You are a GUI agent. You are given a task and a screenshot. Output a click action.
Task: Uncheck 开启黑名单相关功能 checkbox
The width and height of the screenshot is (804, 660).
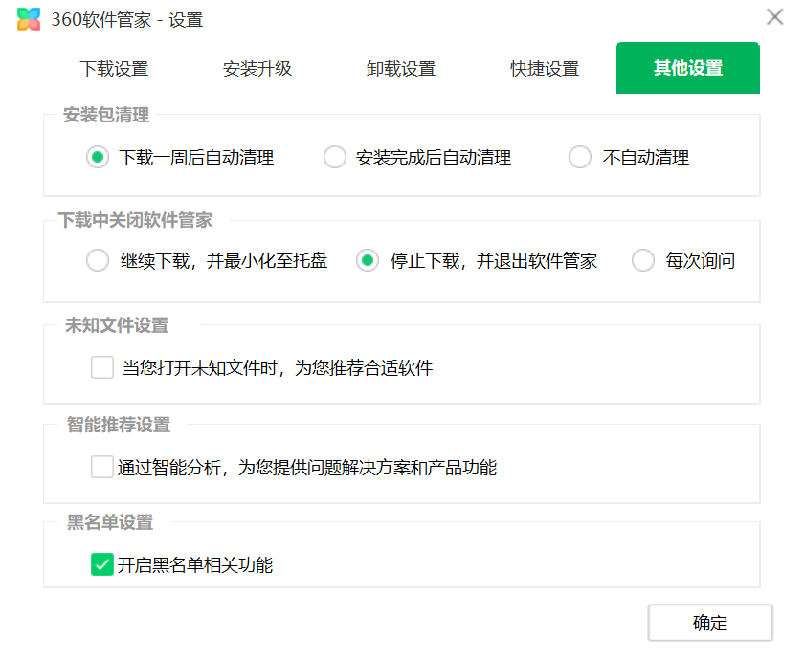point(102,564)
